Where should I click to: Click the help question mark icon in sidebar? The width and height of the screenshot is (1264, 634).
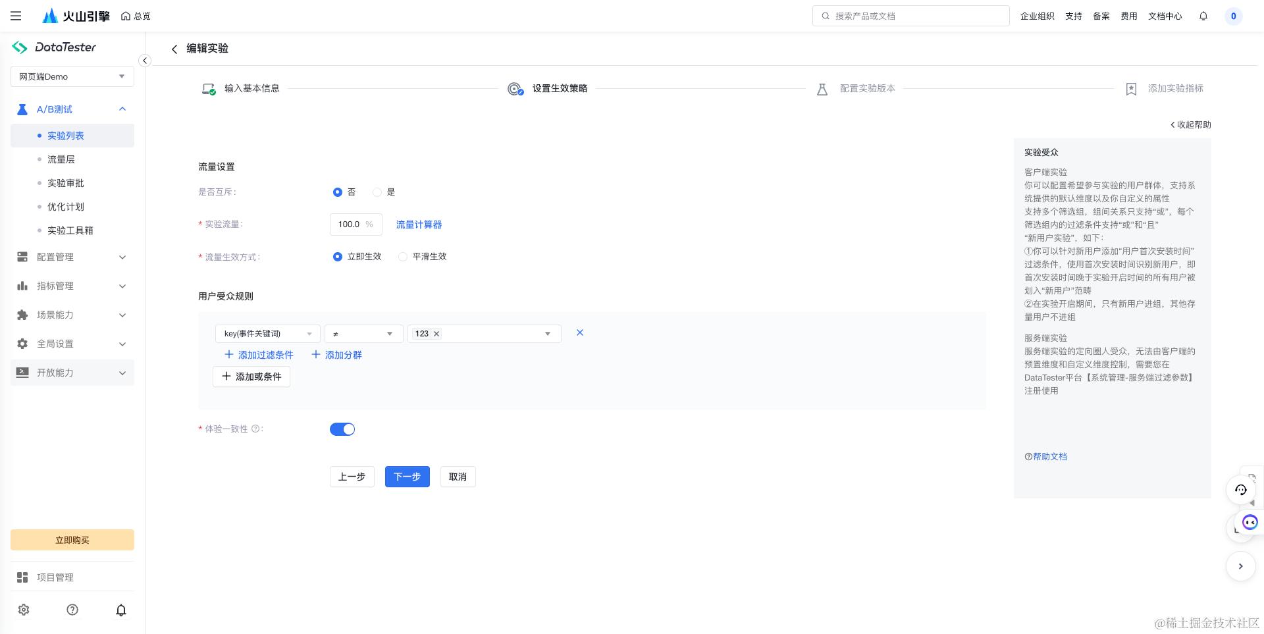click(72, 610)
